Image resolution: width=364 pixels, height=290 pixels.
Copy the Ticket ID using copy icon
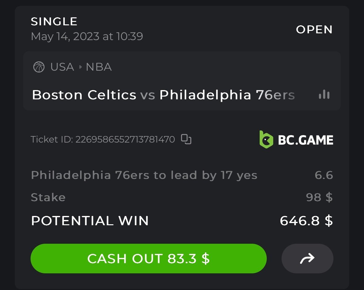click(x=186, y=139)
